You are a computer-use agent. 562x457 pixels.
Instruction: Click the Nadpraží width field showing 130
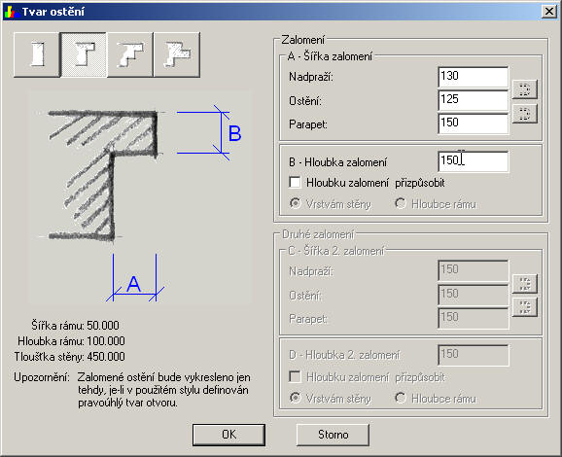coord(474,77)
